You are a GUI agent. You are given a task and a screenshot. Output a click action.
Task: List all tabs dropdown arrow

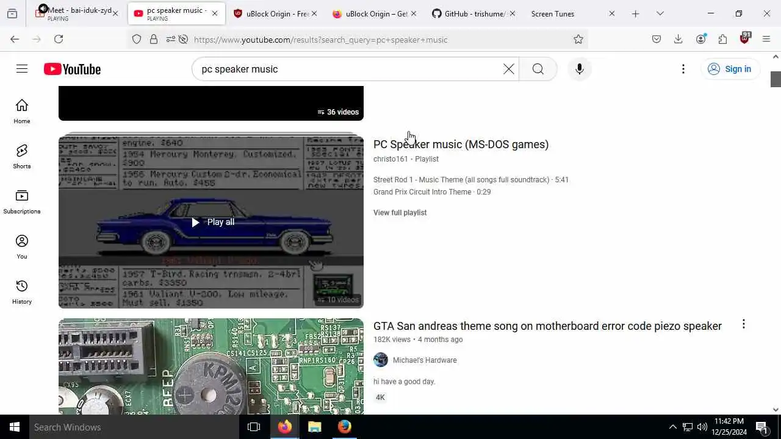coord(660,13)
